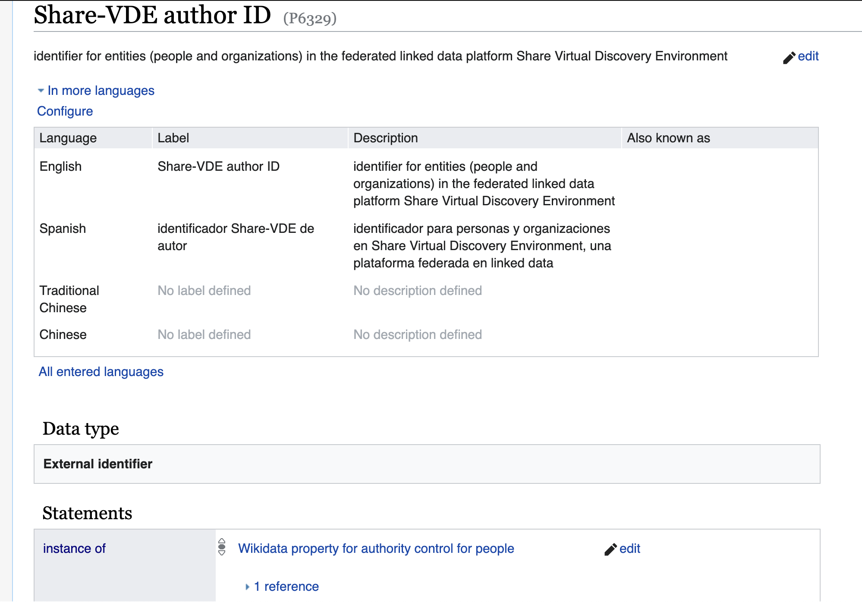Viewport: 862px width, 602px height.
Task: Click the property identifier "(P6329)"
Action: (308, 18)
